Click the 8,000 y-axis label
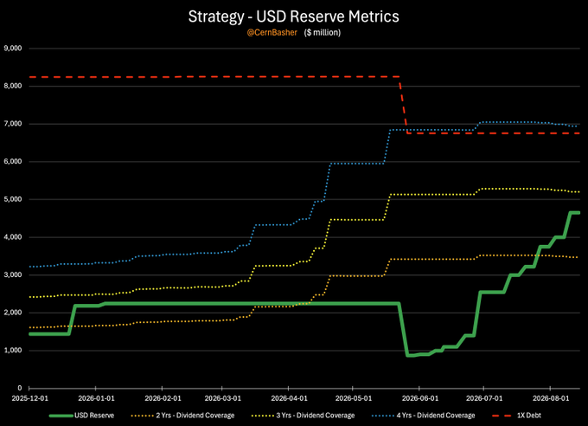The image size is (588, 426). coord(13,86)
